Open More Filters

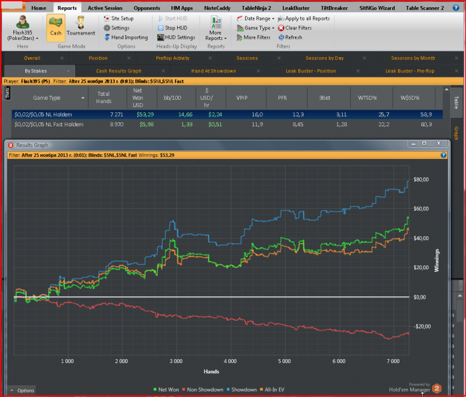254,37
